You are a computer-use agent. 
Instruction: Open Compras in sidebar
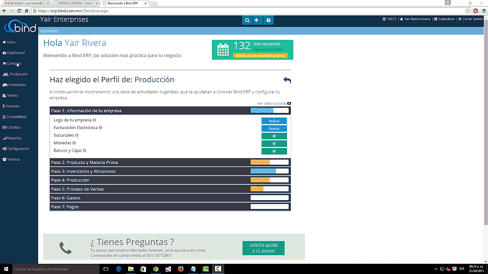point(12,64)
